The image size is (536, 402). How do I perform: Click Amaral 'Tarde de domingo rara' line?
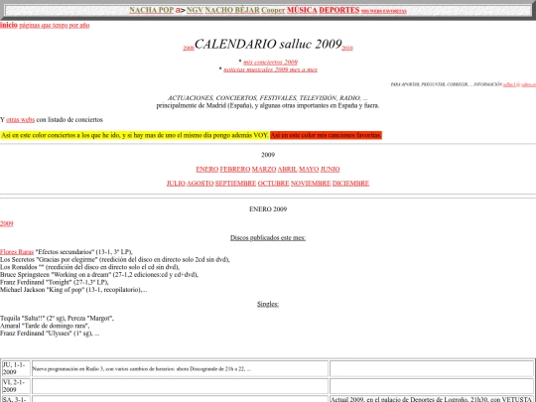pyautogui.click(x=45, y=326)
